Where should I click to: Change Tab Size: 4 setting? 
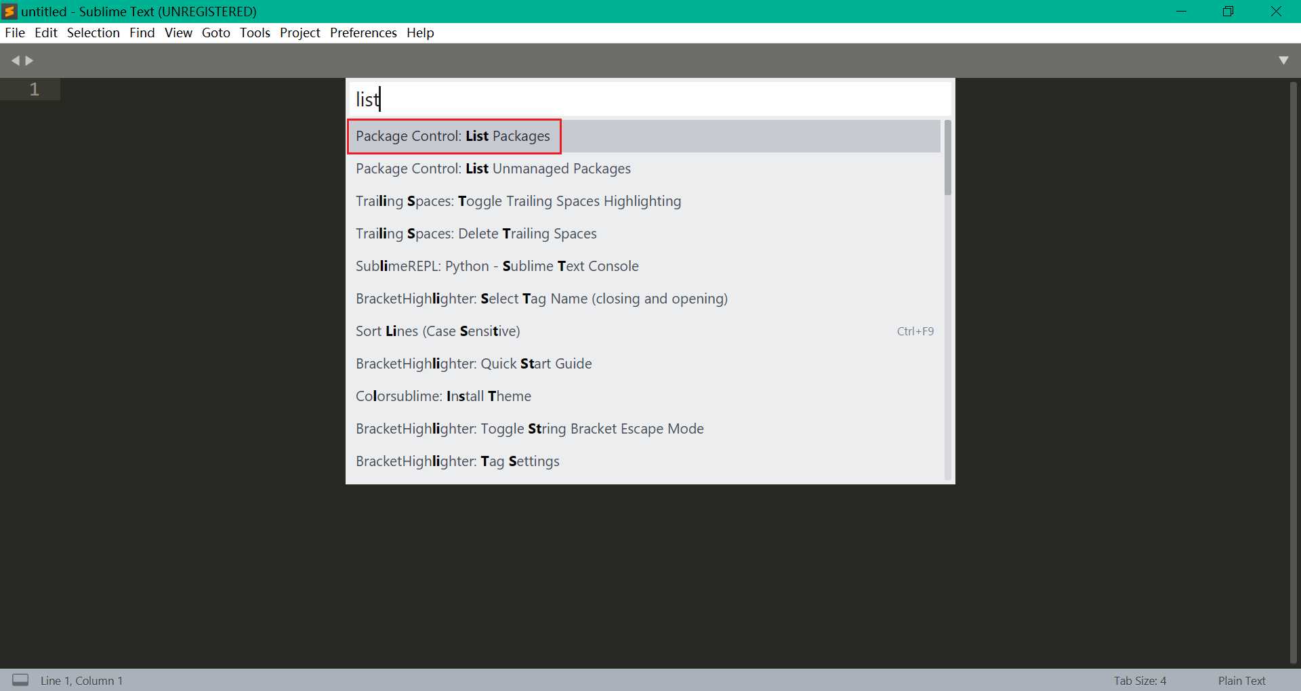tap(1140, 681)
